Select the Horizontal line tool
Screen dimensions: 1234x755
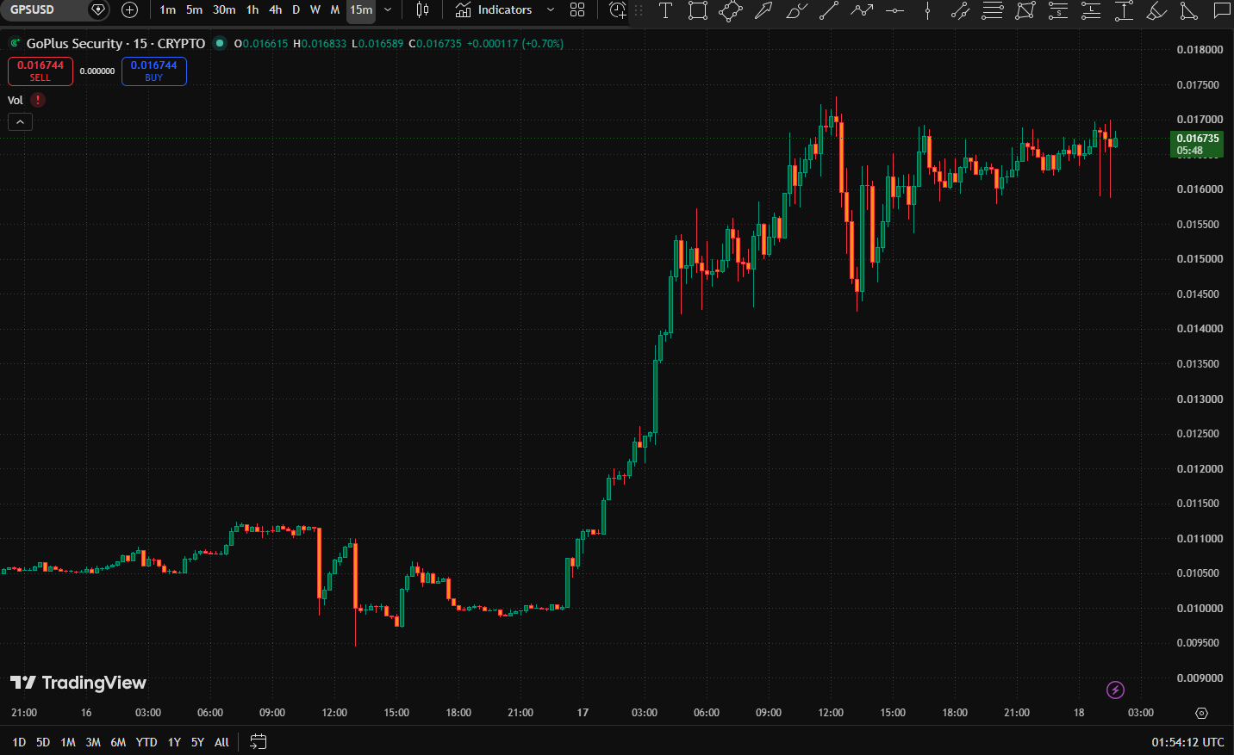pyautogui.click(x=894, y=10)
